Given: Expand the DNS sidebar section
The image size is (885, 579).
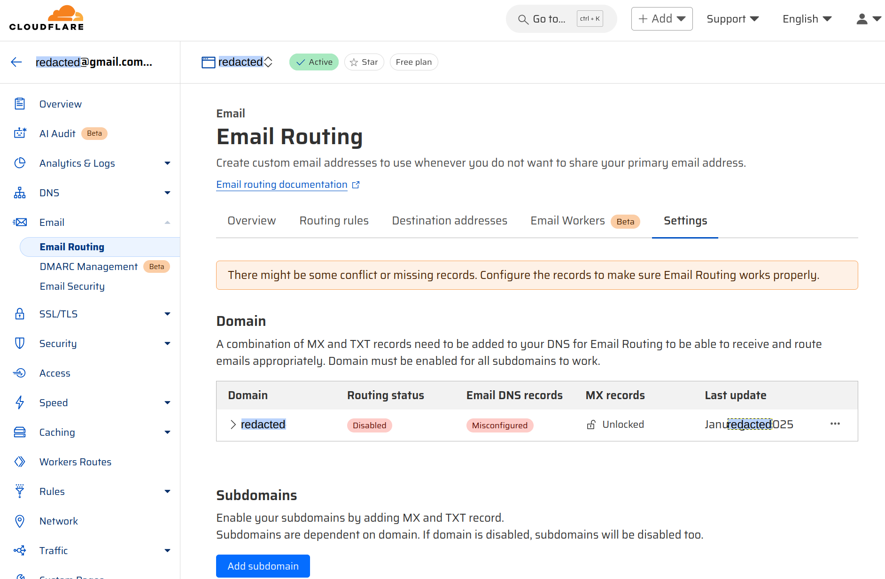Looking at the screenshot, I should pos(167,193).
